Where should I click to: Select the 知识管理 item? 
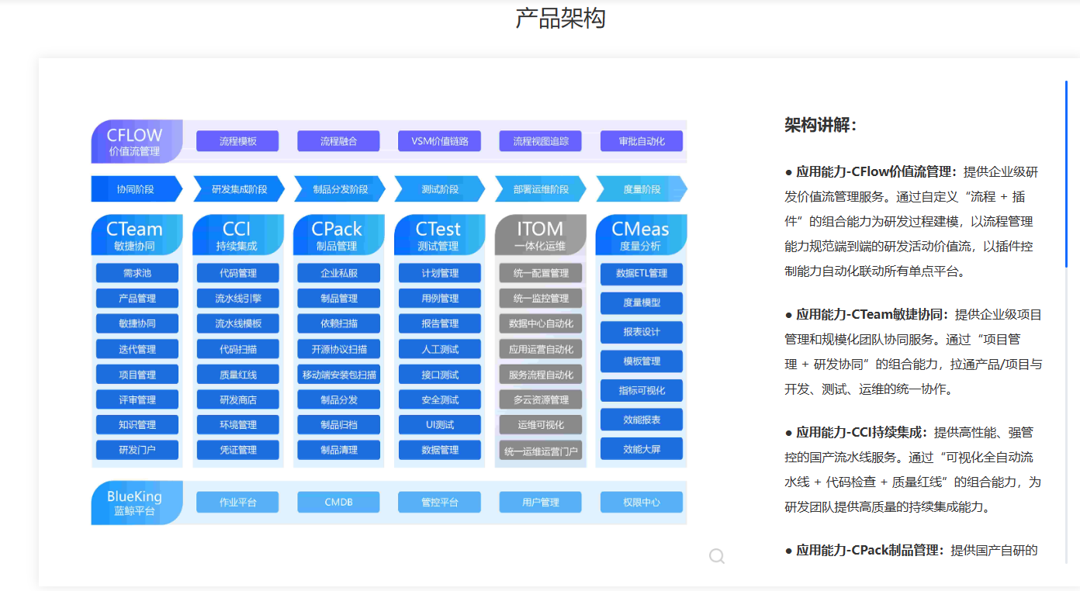pos(137,425)
